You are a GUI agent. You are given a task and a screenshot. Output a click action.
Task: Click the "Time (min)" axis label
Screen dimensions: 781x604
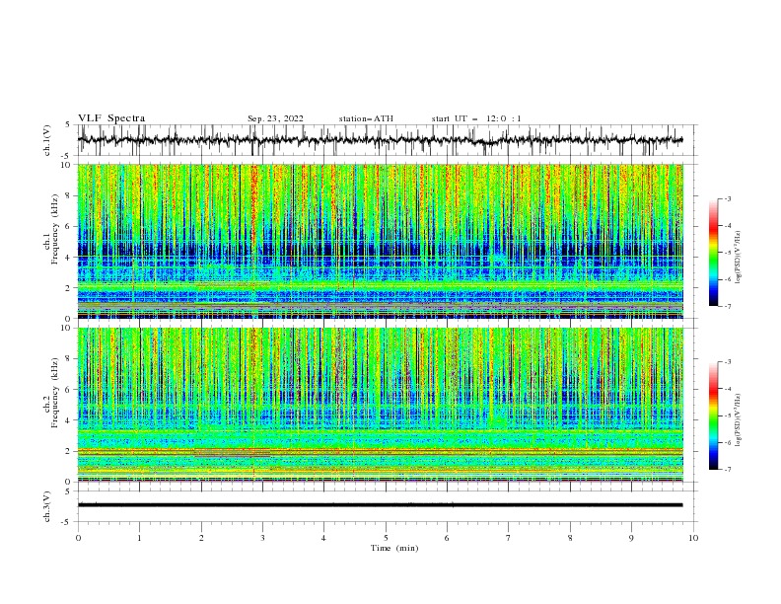394,548
